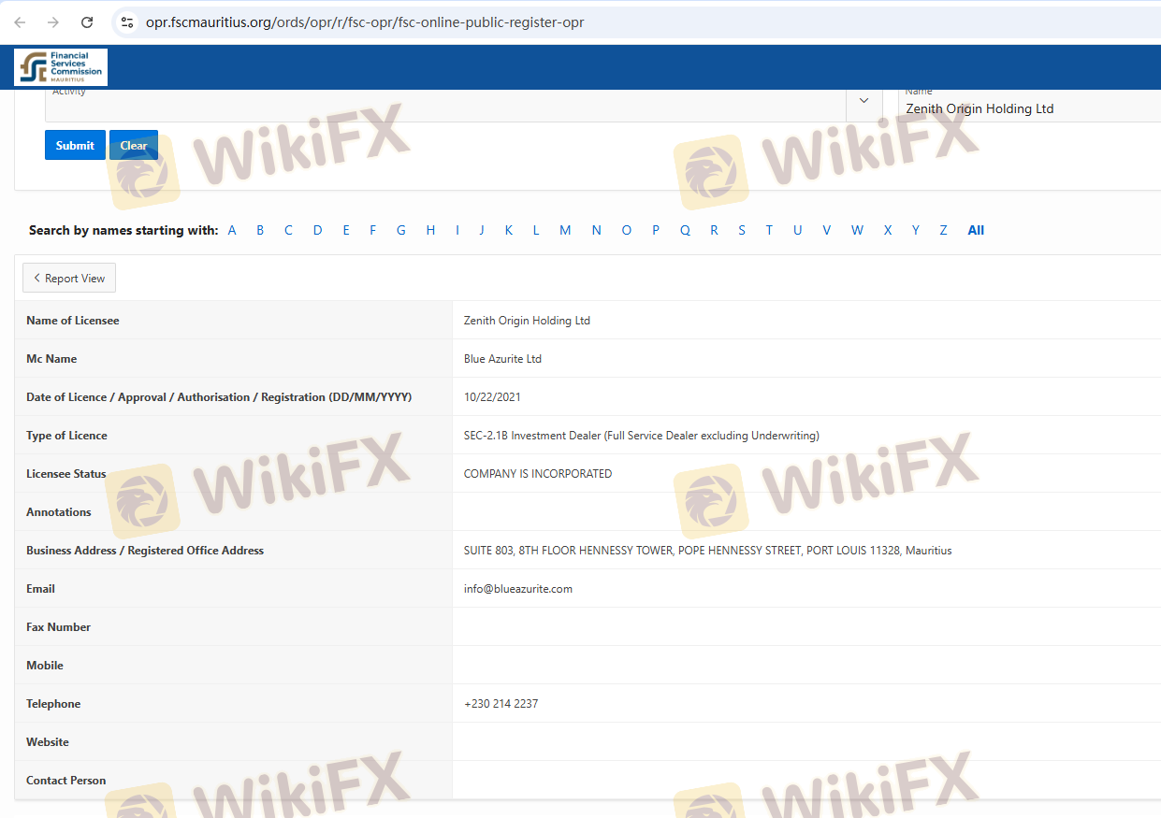Go back with the browser back arrow
This screenshot has width=1161, height=818.
coord(20,22)
